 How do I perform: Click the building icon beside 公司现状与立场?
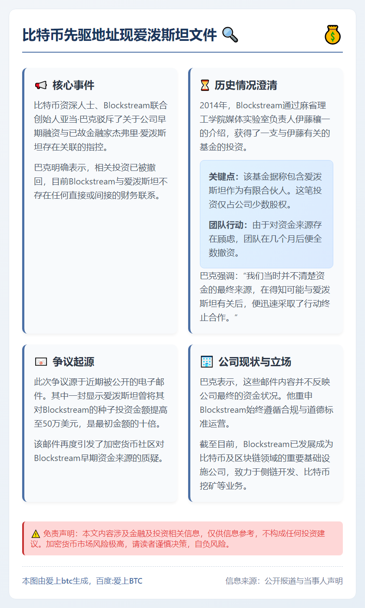(206, 362)
